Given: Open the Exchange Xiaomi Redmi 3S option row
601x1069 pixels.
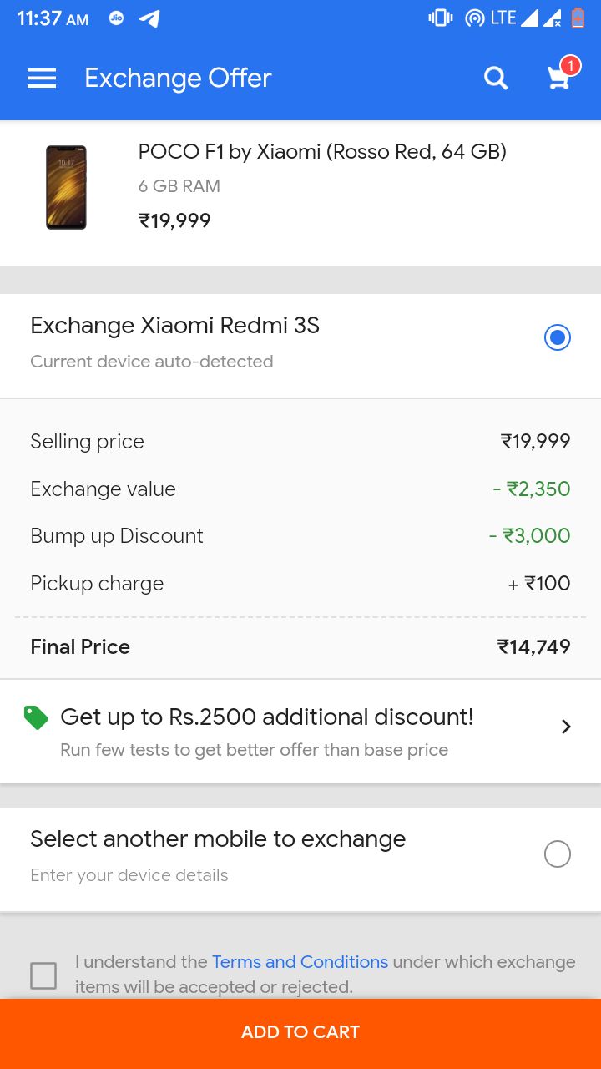Looking at the screenshot, I should 300,346.
